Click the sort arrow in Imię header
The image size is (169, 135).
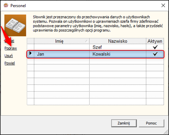(86, 41)
